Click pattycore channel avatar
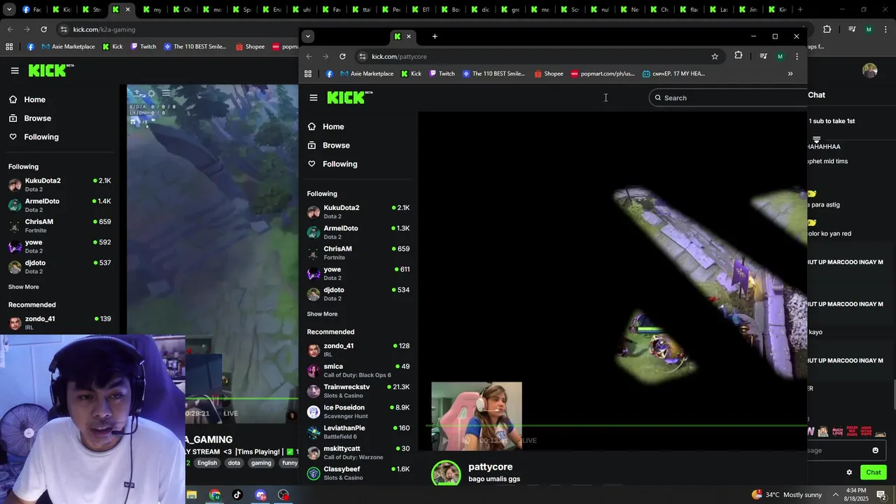896x504 pixels. click(446, 474)
